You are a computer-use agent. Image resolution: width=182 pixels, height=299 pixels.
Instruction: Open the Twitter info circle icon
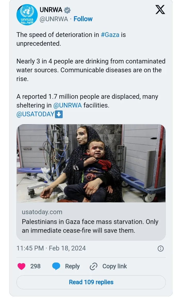tap(160, 249)
